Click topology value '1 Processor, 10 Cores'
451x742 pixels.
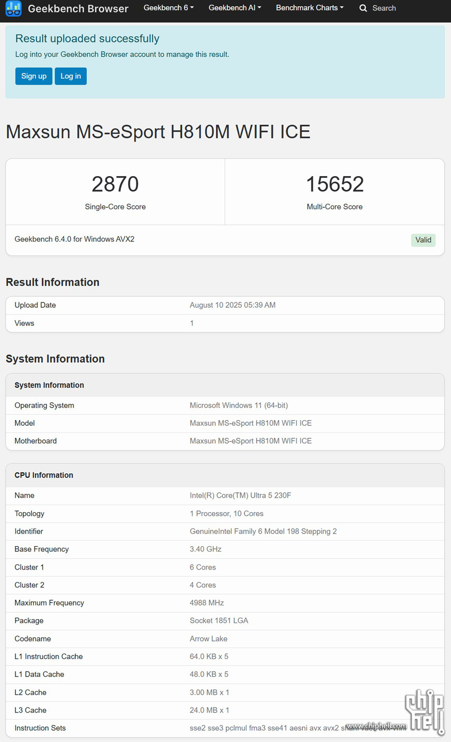[226, 513]
